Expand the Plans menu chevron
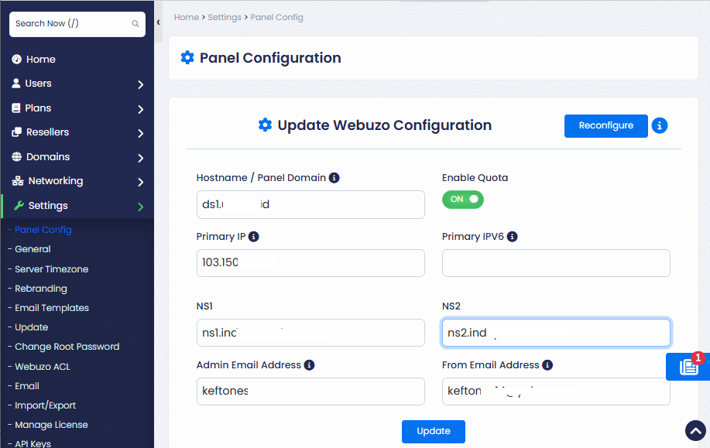710x448 pixels. pyautogui.click(x=140, y=110)
